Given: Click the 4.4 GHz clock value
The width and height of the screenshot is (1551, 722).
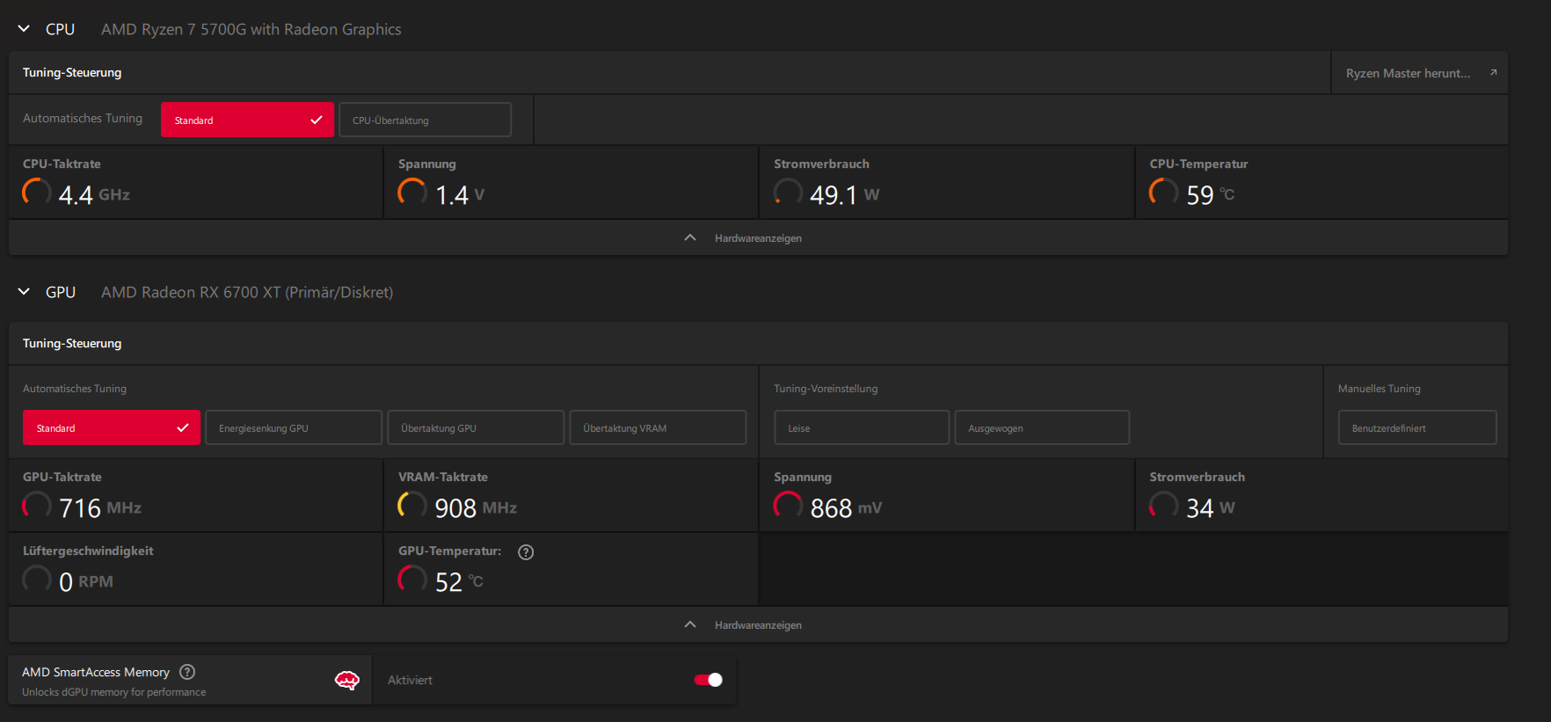Looking at the screenshot, I should [94, 194].
